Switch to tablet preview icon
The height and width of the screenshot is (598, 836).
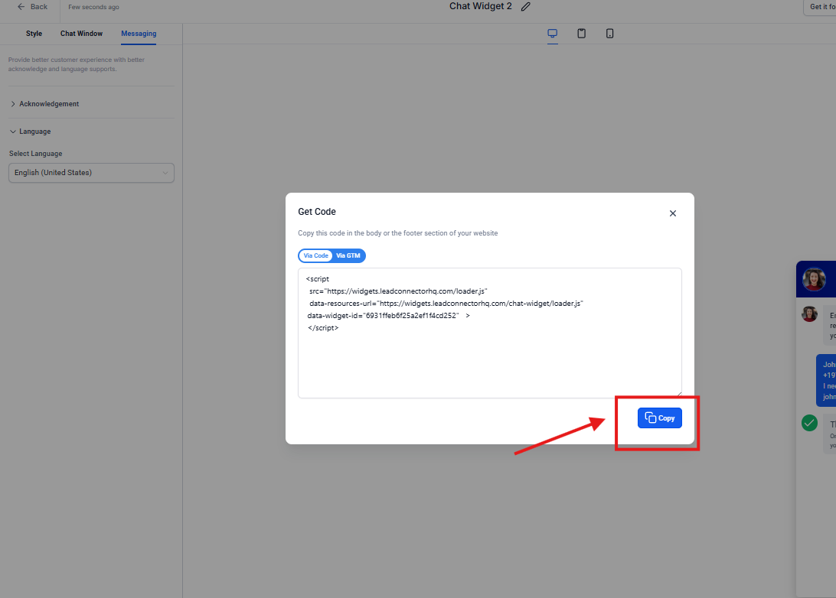[x=581, y=34]
